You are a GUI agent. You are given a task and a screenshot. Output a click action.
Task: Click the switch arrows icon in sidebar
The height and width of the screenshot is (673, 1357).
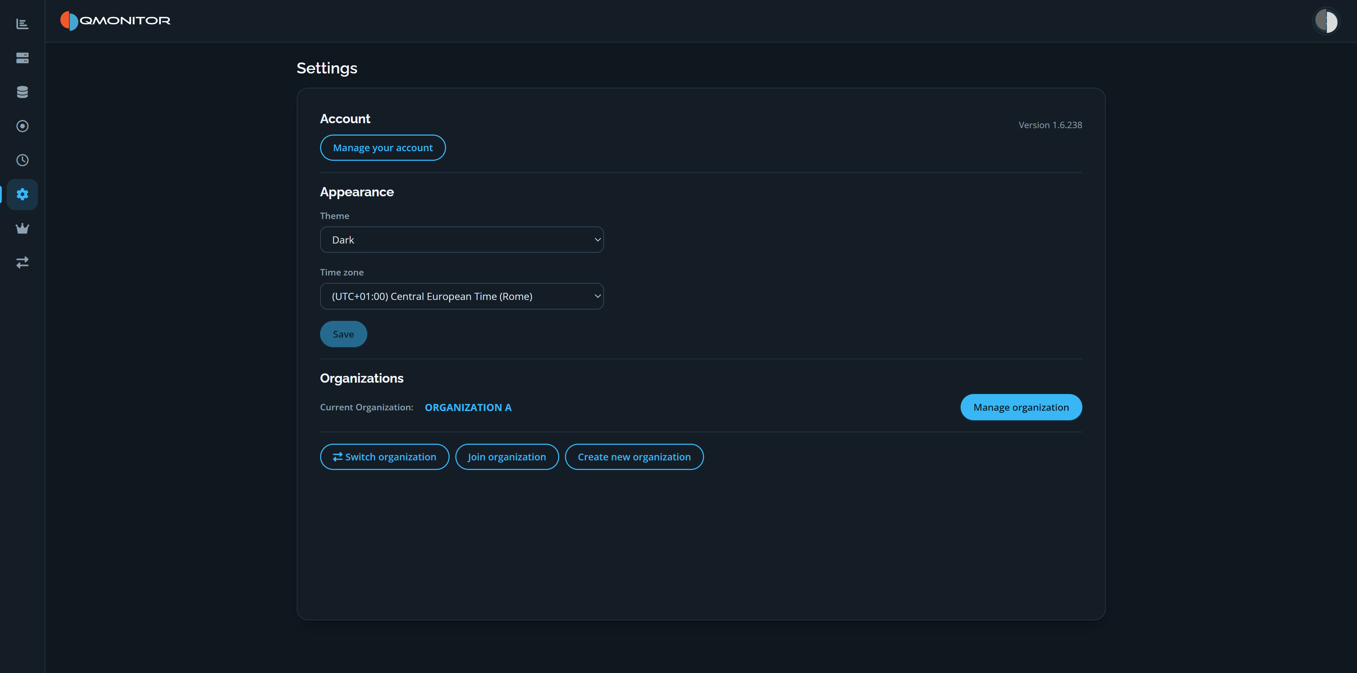click(x=22, y=262)
